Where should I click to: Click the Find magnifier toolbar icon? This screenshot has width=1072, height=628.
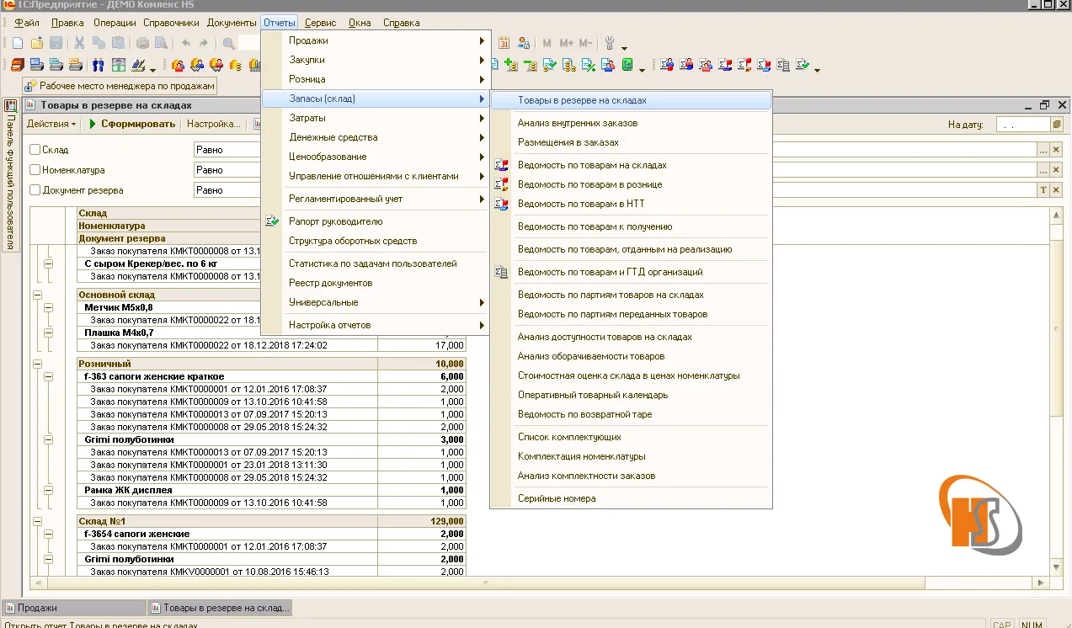[229, 43]
